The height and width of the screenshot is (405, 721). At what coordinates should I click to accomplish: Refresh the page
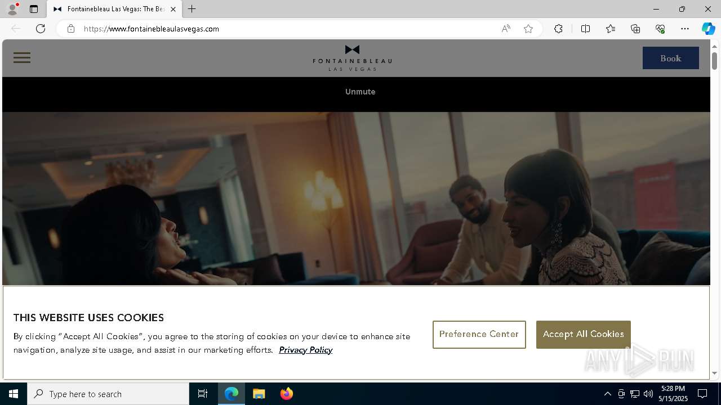[x=41, y=29]
